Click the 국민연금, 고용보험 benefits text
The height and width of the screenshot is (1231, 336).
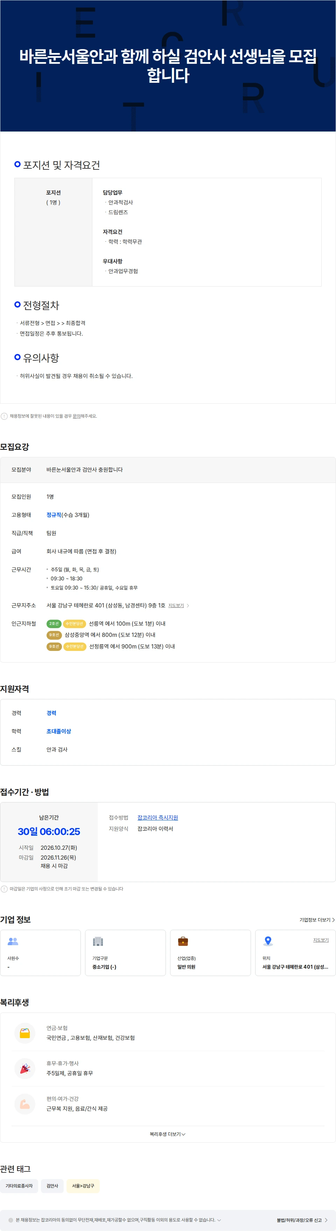[91, 1038]
